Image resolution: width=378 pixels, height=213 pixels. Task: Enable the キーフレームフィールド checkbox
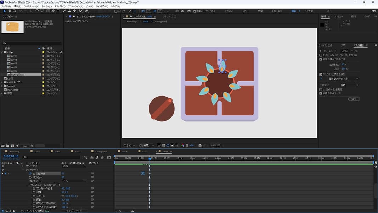coord(321,55)
